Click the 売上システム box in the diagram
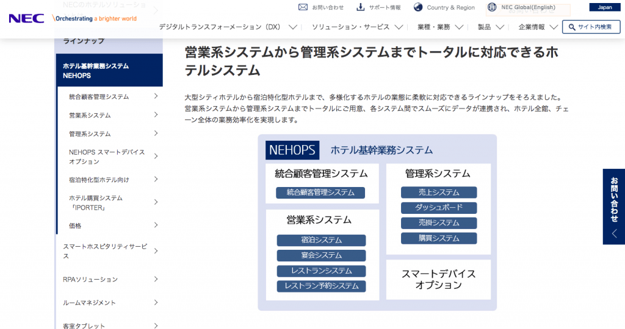The width and height of the screenshot is (625, 329). click(439, 193)
